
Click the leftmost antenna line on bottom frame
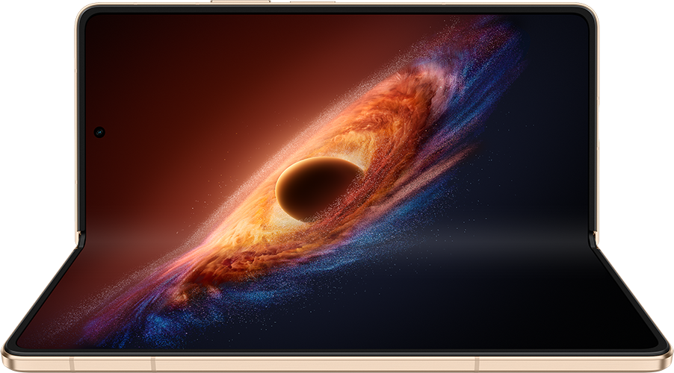tap(71, 364)
